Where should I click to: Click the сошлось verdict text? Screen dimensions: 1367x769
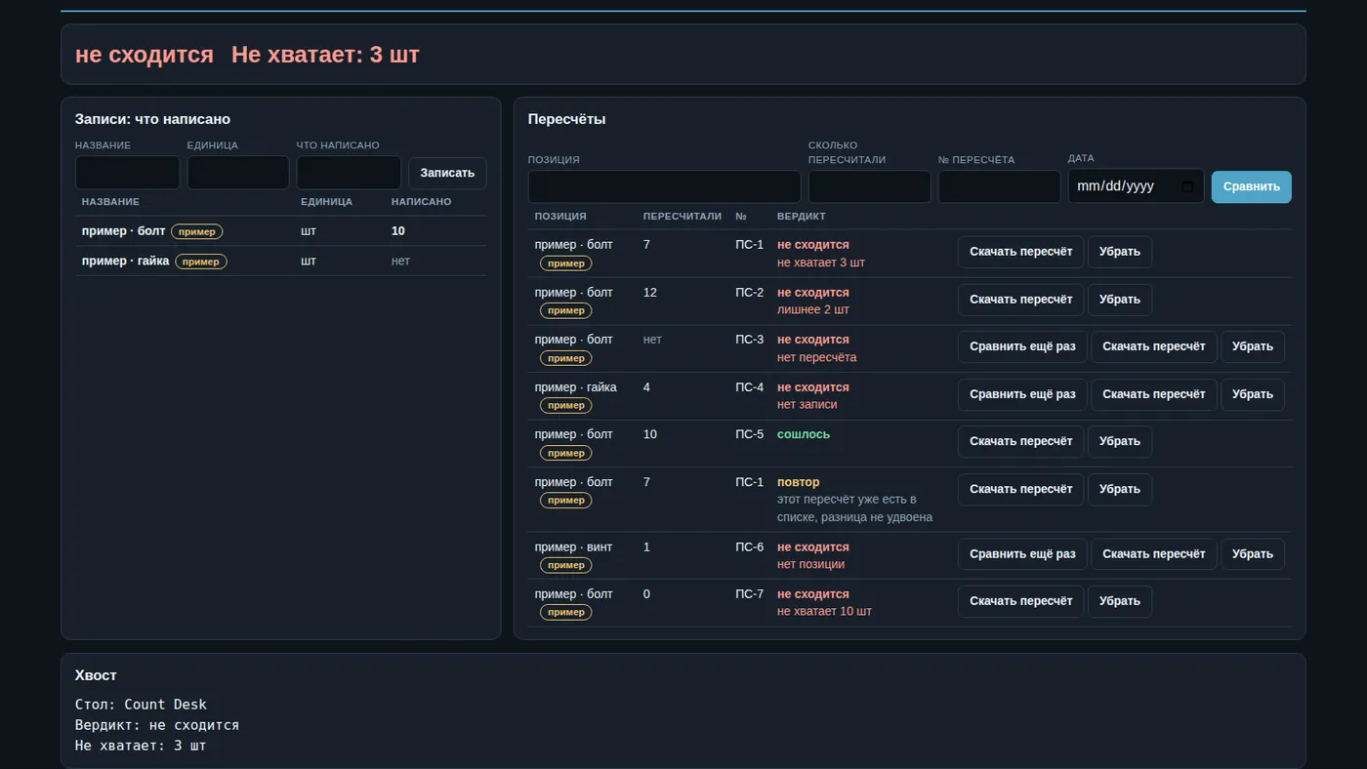pyautogui.click(x=804, y=434)
